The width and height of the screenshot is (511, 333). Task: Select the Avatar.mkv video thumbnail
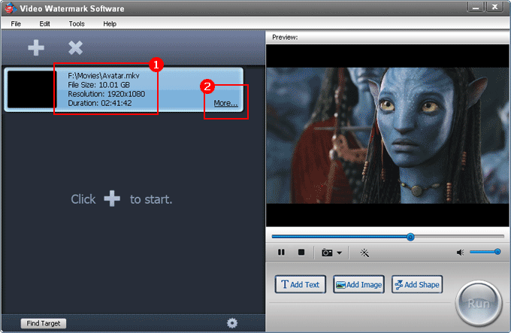click(x=32, y=89)
